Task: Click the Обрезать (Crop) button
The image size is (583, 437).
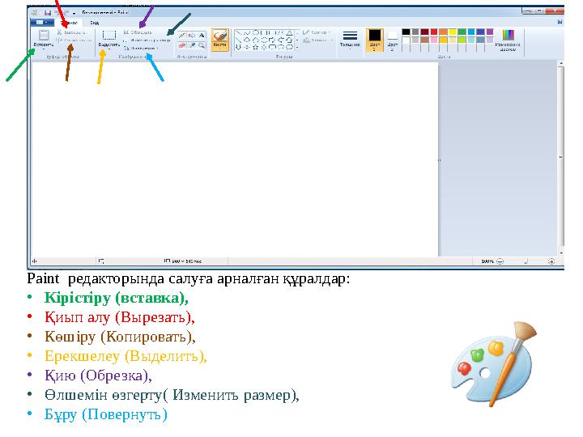Action: tap(138, 32)
